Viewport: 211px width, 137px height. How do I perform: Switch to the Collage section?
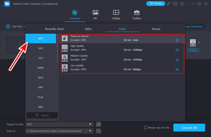click(116, 15)
